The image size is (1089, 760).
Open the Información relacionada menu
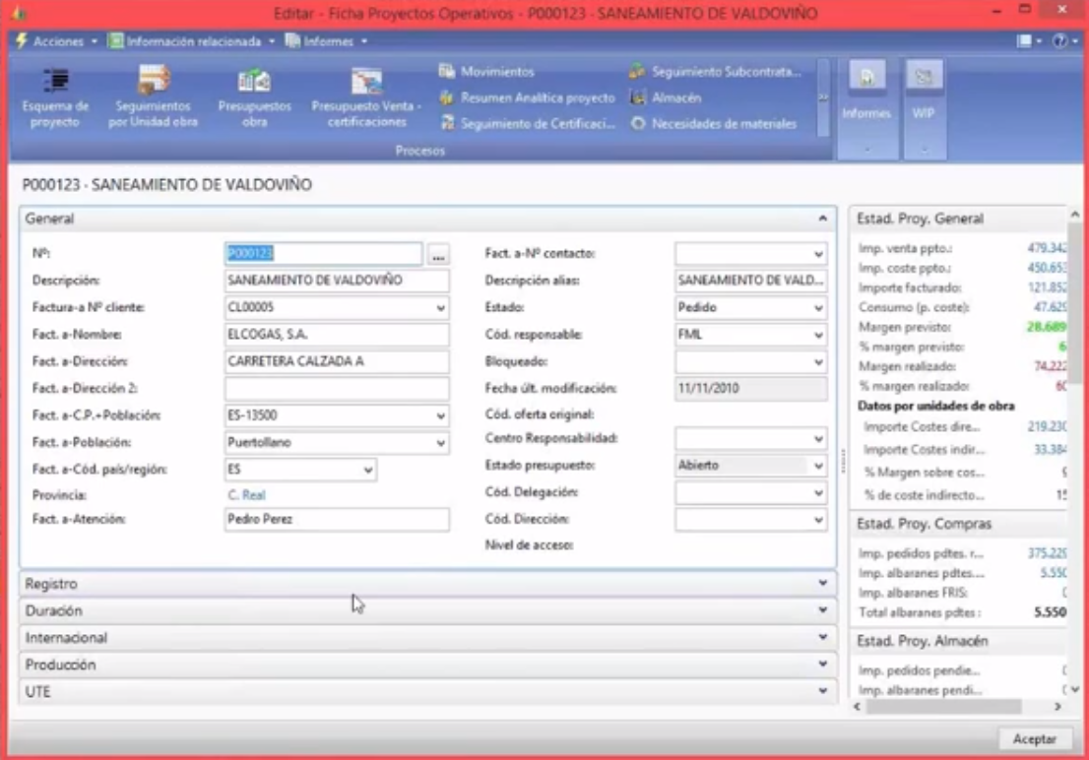tap(192, 41)
